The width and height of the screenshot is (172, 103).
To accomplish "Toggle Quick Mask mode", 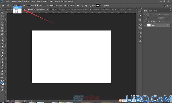I will click(2, 87).
